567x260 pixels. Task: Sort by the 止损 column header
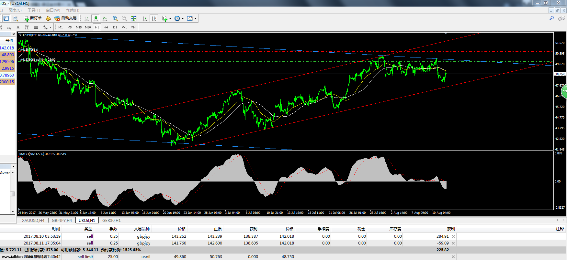218,229
